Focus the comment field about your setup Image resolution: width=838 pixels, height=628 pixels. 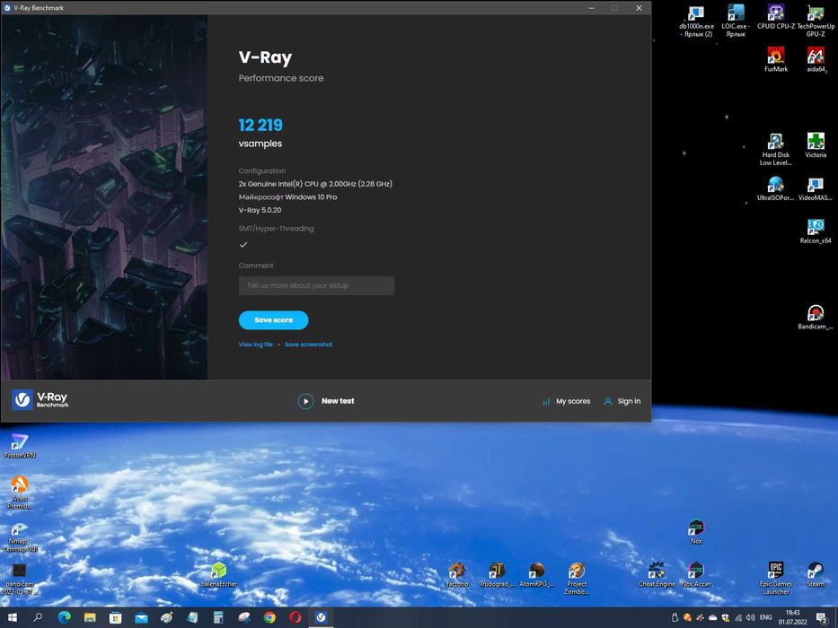316,285
